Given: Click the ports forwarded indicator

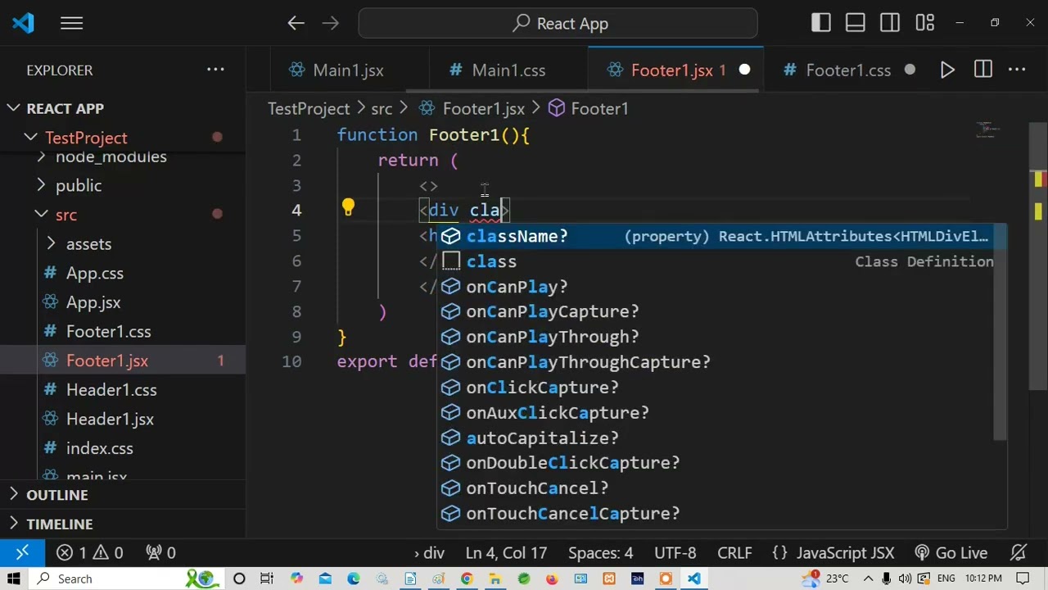Looking at the screenshot, I should click(160, 553).
